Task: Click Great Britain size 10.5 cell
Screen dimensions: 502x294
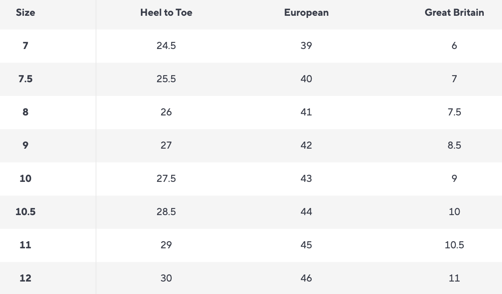Action: click(454, 245)
